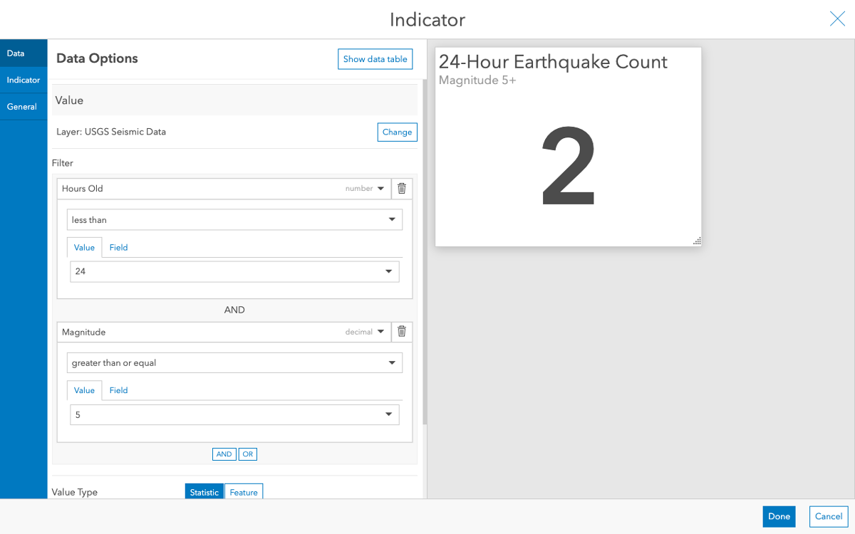
Task: Select the Field tab in the Hours Old filter
Action: click(118, 247)
